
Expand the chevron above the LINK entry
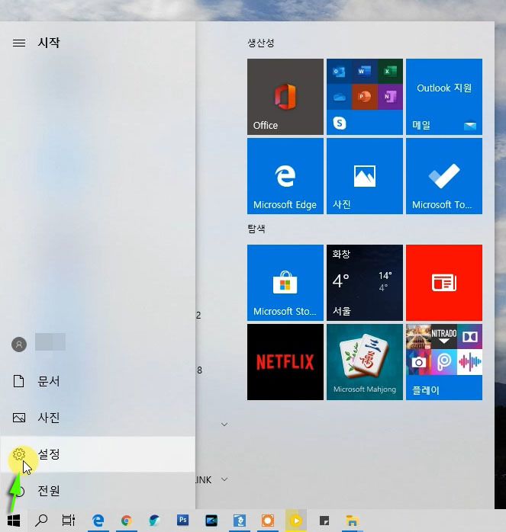224,424
